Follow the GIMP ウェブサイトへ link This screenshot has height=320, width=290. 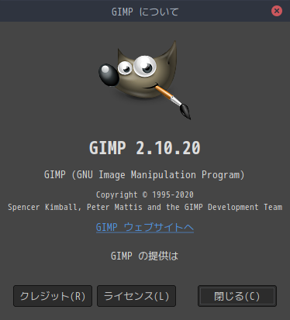coord(145,228)
